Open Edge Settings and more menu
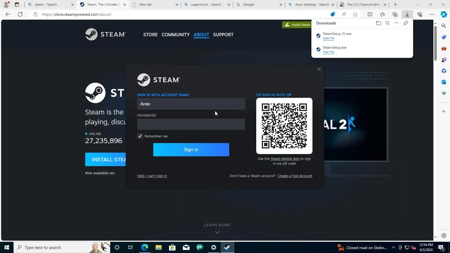Image resolution: width=450 pixels, height=253 pixels. 432,14
